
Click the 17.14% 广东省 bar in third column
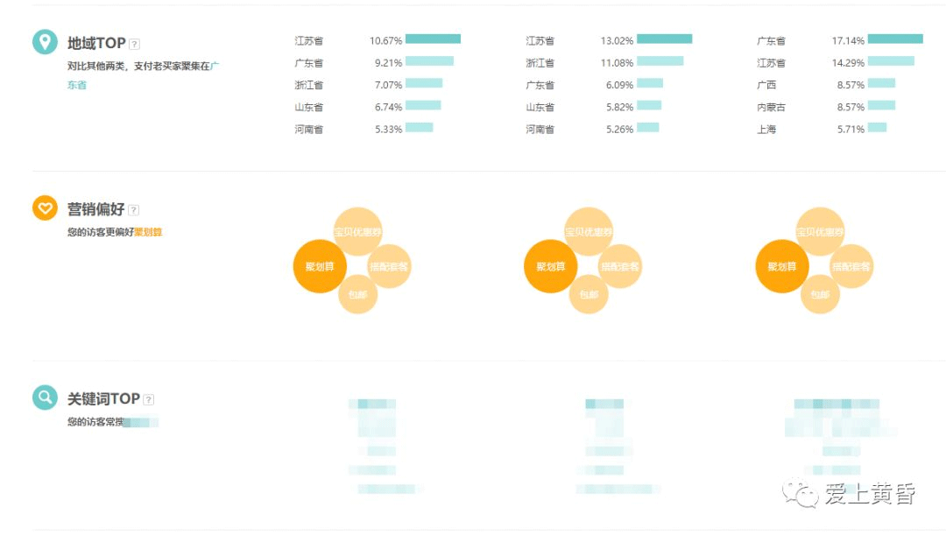(895, 39)
